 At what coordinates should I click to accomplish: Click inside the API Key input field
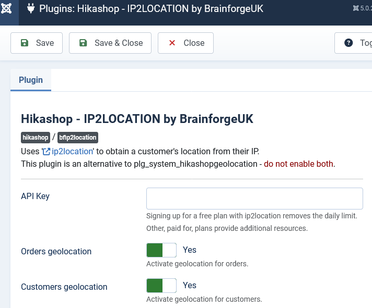[254, 199]
